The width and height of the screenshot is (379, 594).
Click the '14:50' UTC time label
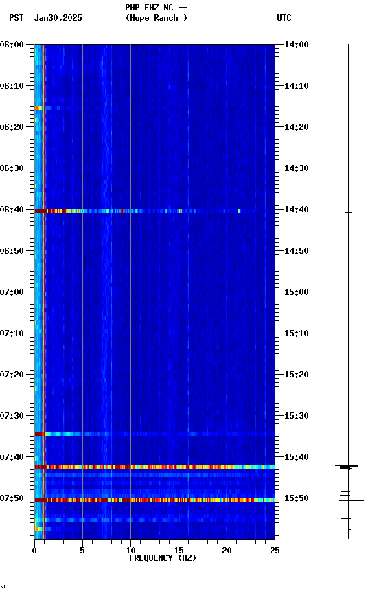(297, 251)
